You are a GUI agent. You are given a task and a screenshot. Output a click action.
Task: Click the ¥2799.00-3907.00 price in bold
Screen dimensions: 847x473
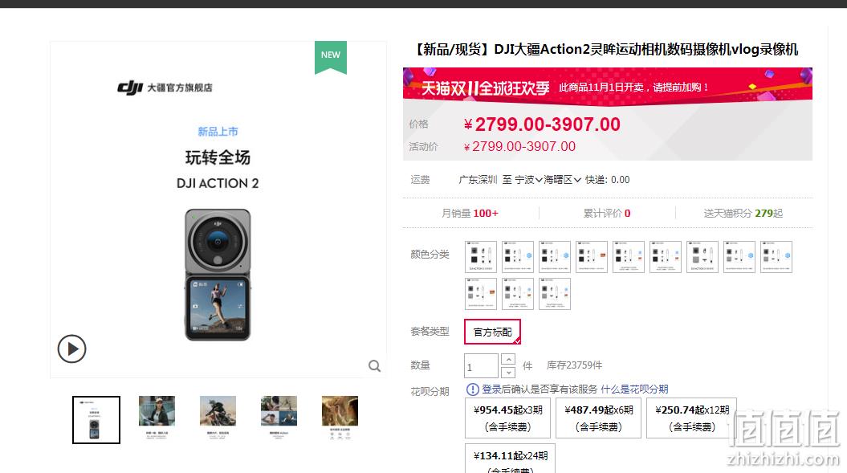point(542,124)
